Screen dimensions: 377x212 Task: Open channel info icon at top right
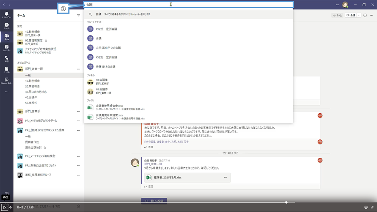point(365,15)
